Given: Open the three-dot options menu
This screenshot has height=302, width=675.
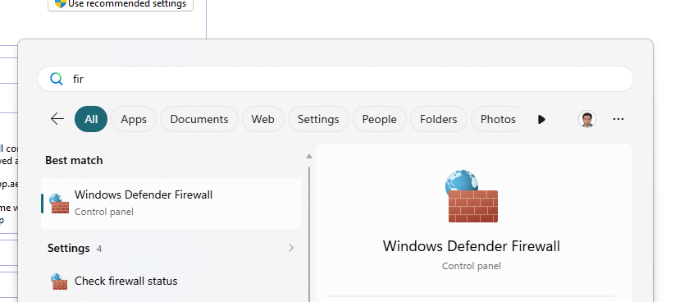Looking at the screenshot, I should pos(618,119).
